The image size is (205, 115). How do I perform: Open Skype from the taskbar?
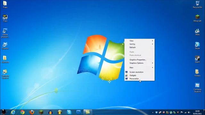tap(69, 112)
